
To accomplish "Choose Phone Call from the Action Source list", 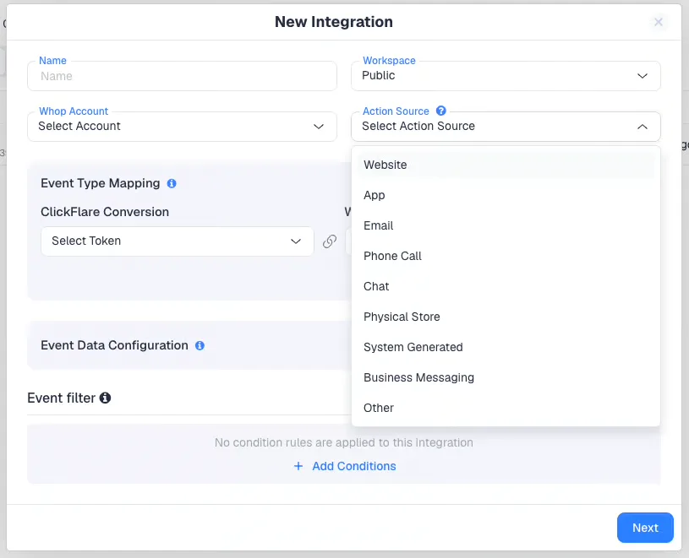I will tap(506, 256).
